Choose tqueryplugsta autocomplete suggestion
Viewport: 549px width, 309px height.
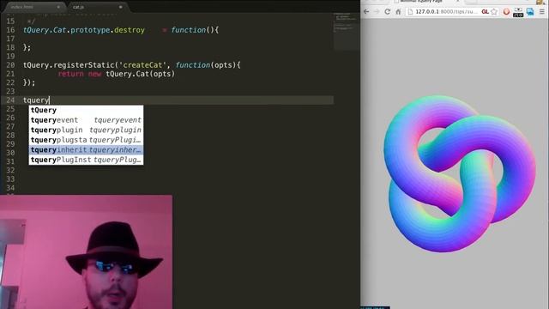(x=86, y=140)
